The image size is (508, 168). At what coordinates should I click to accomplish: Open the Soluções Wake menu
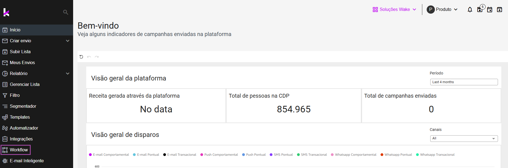click(x=394, y=10)
